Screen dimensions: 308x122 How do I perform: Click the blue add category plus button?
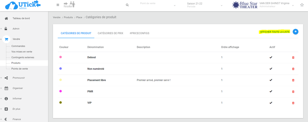pos(295,32)
